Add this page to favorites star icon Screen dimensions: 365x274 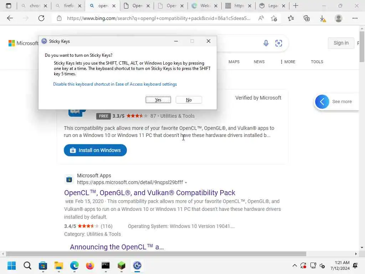click(274, 18)
